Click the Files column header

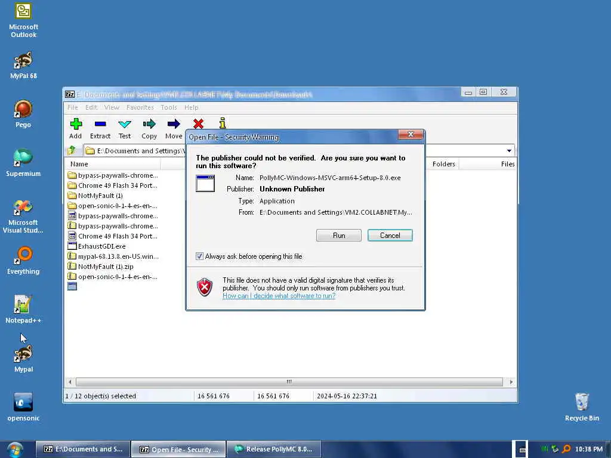[x=488, y=164]
